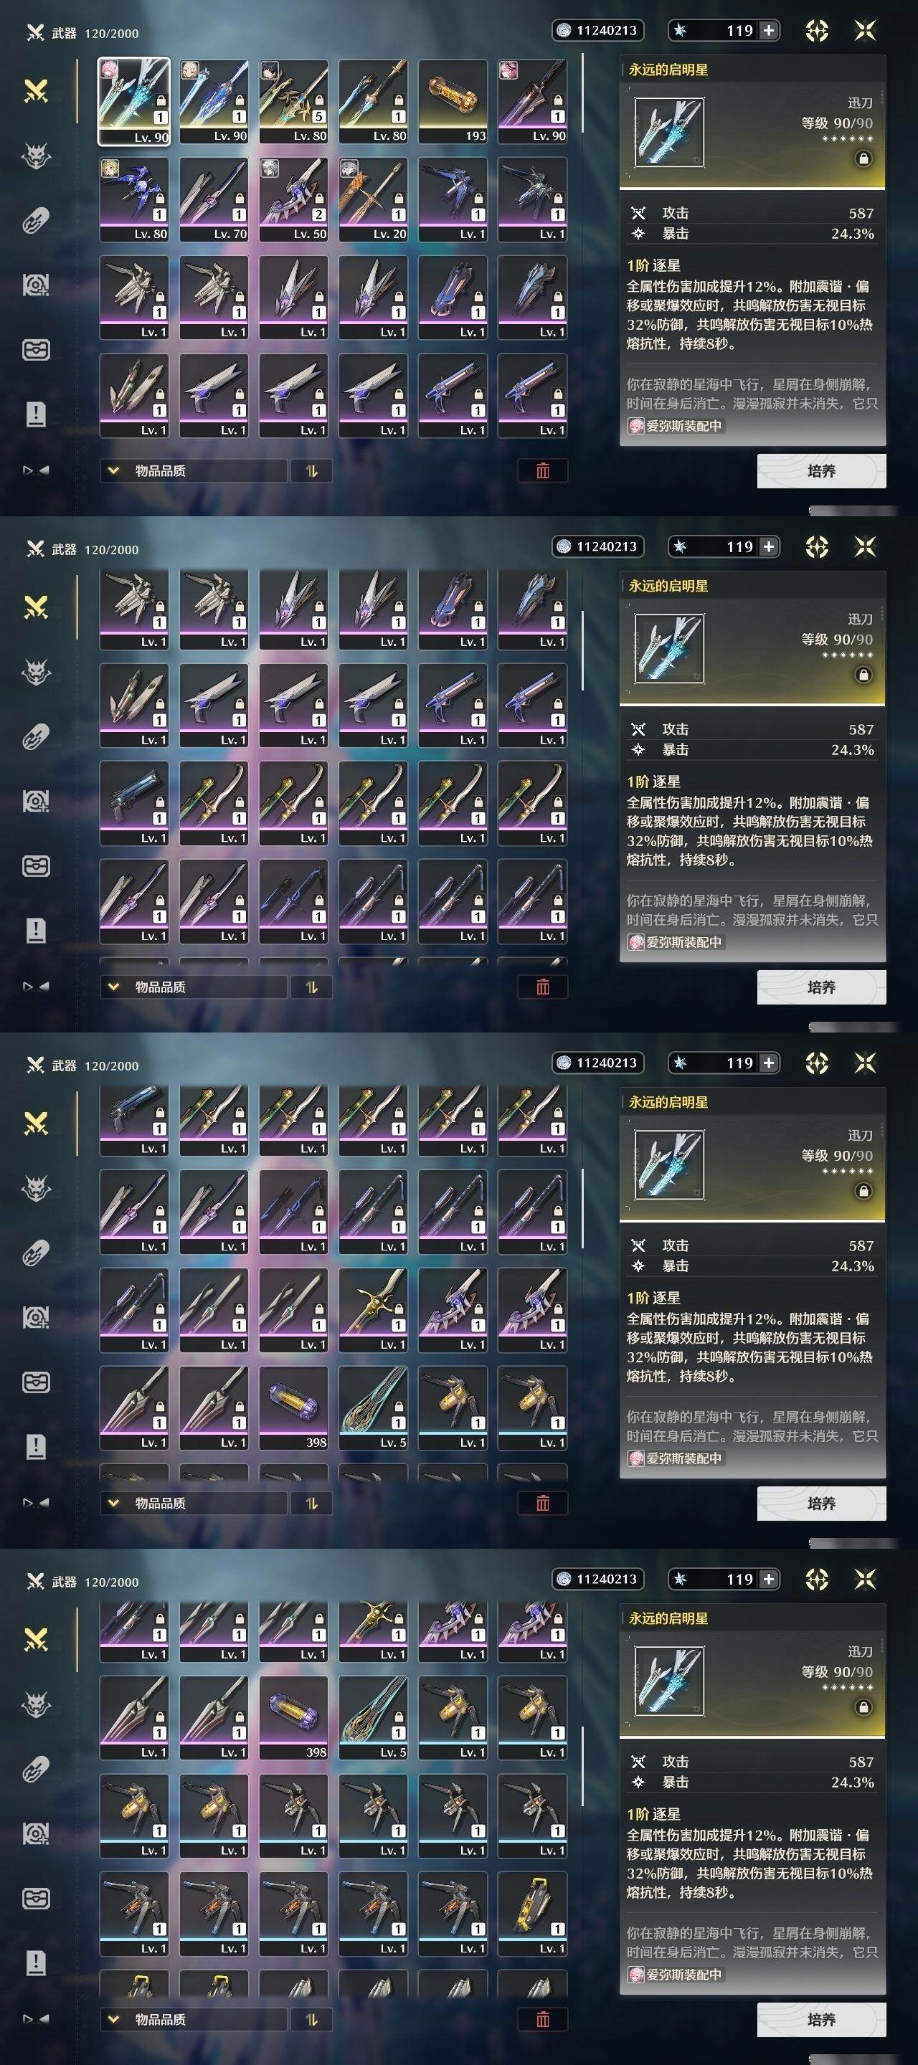This screenshot has height=2065, width=918.
Task: Expand 物品品质 sort dropdown in bottommost panel
Action: pos(193,2019)
